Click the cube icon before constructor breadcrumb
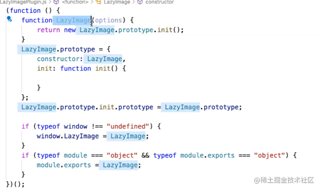Viewport: 320px width, 190px height. [x=140, y=2]
